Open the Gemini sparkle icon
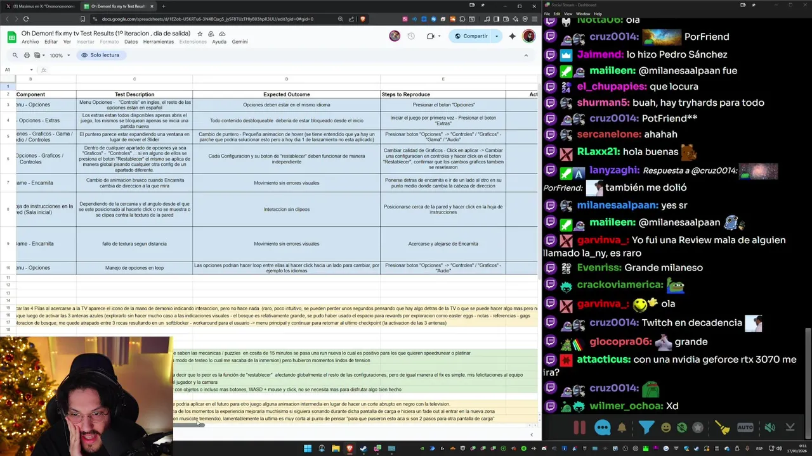 point(513,36)
